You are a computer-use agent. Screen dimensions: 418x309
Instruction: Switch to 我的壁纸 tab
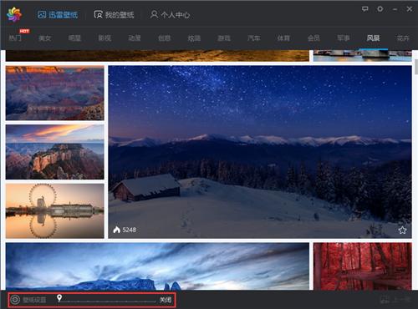coord(114,15)
